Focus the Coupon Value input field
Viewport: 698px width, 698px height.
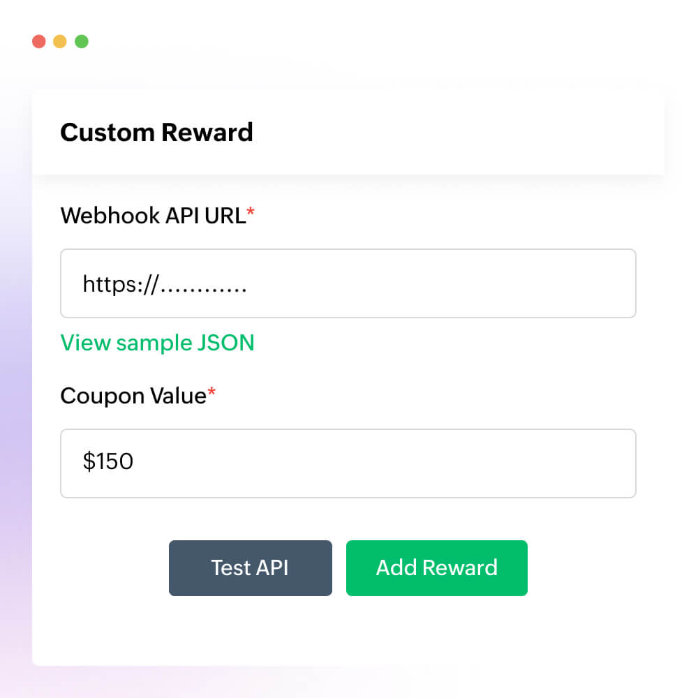[x=348, y=463]
